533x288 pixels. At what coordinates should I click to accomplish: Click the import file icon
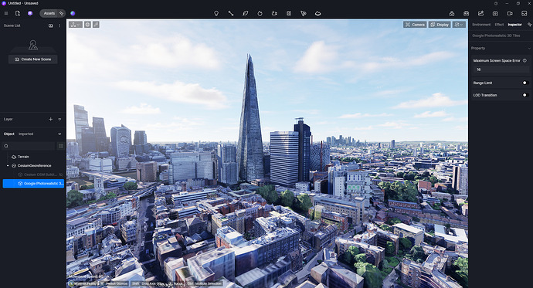coord(18,13)
